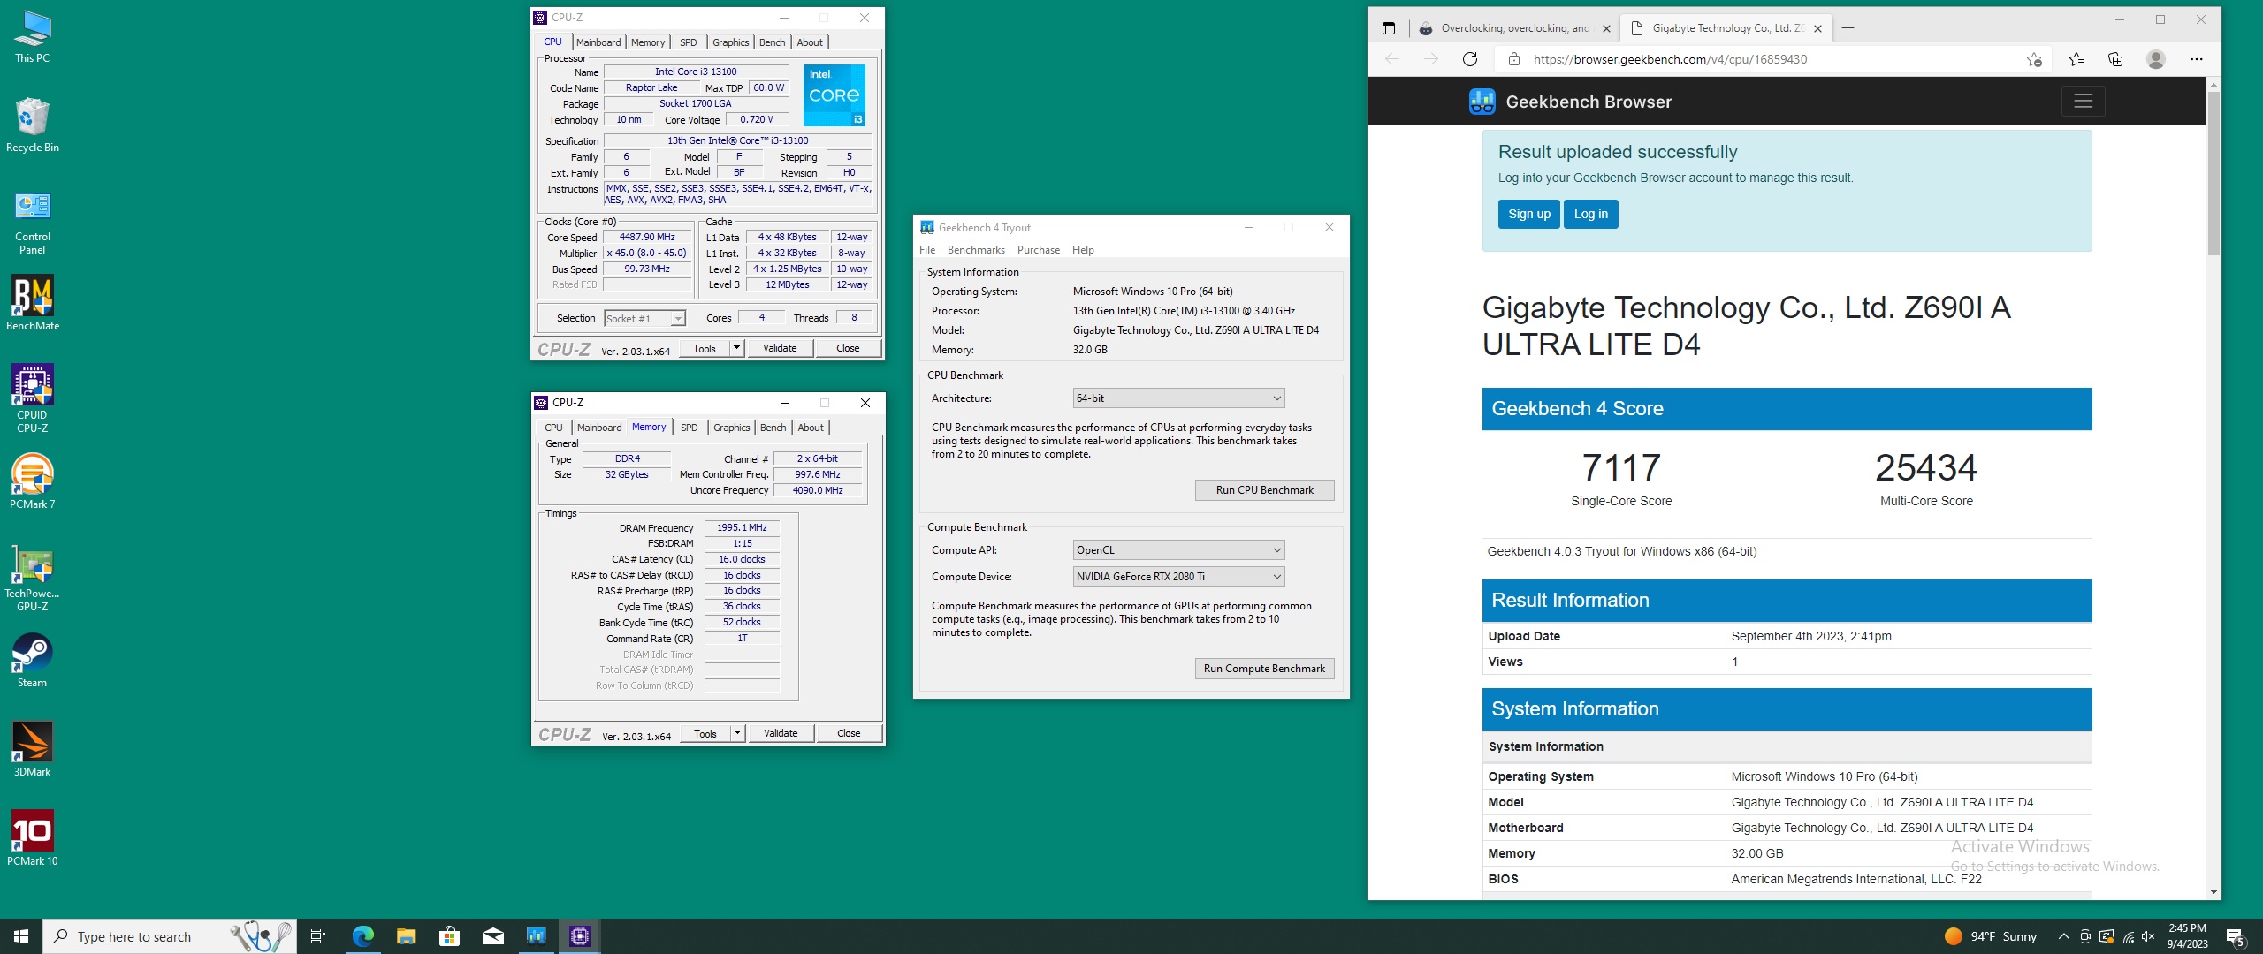Expand the Socket #1 selection dropdown
Image resolution: width=2263 pixels, height=954 pixels.
[678, 319]
